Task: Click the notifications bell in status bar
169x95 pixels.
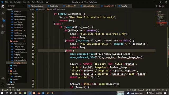Action: point(166,90)
